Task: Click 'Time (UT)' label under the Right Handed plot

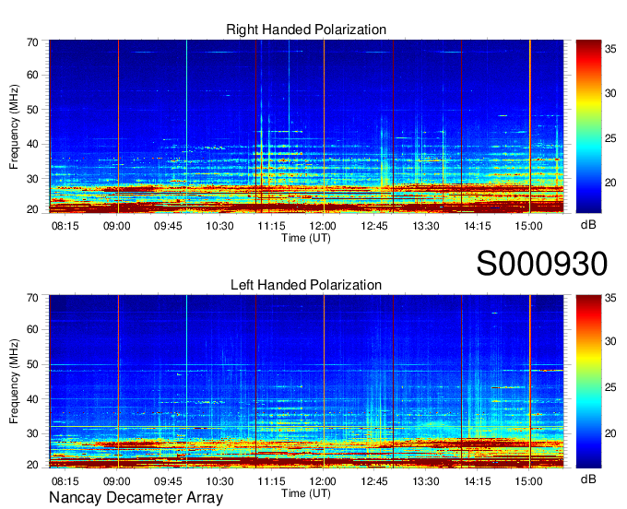Action: [x=306, y=238]
